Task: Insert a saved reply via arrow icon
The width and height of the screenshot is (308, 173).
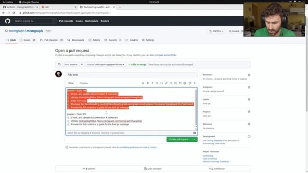Action: (195, 83)
